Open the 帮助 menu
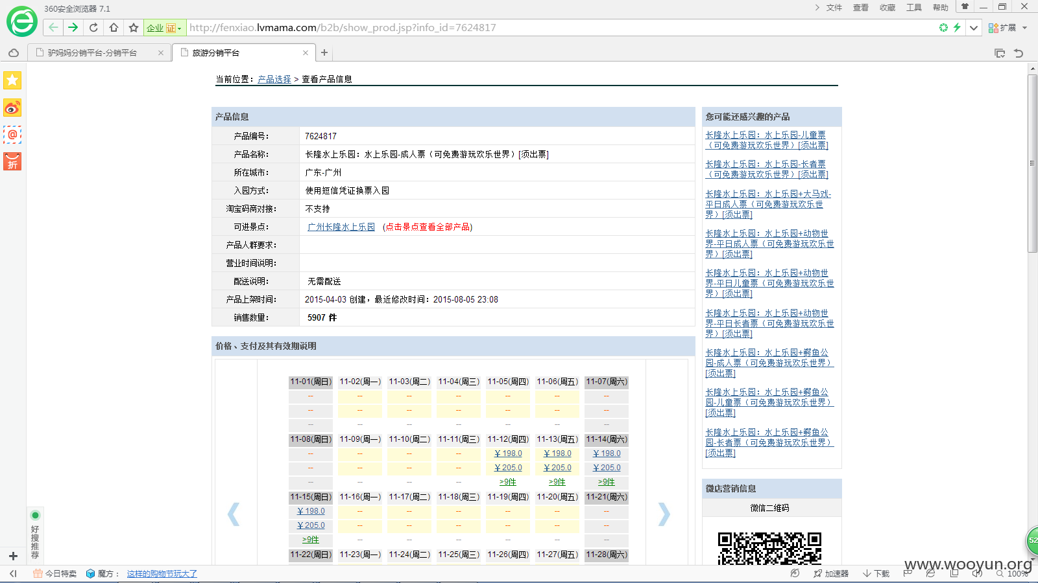 click(x=941, y=8)
